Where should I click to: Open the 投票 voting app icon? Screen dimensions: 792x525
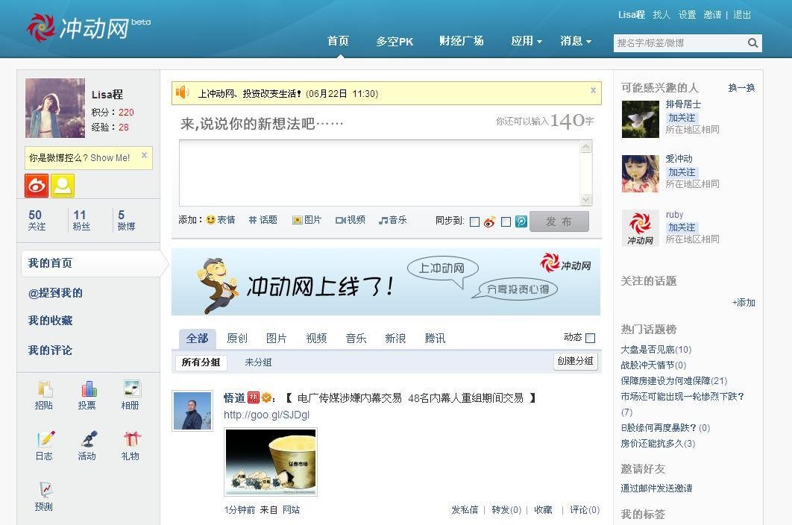click(89, 389)
